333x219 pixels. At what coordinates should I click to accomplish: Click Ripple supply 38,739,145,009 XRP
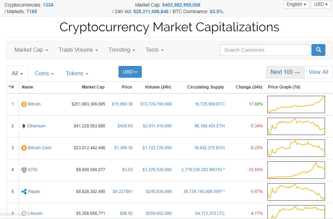[x=203, y=192]
